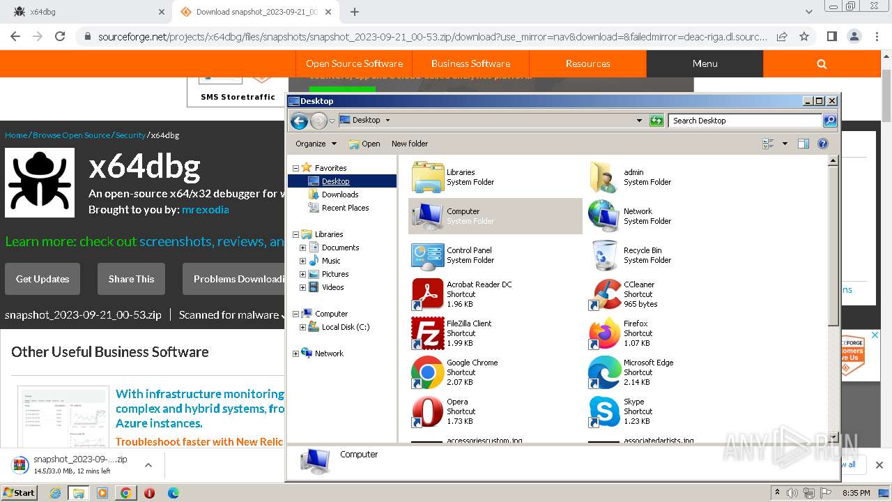
Task: Collapse the Libraries tree group
Action: click(295, 234)
